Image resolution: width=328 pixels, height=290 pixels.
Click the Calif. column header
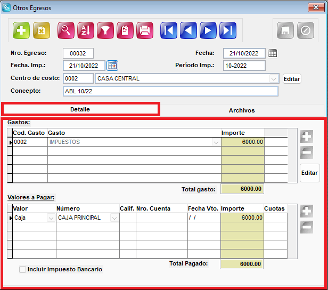[x=128, y=208]
